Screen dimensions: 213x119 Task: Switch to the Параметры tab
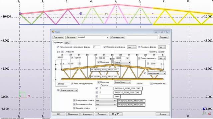coord(58,43)
